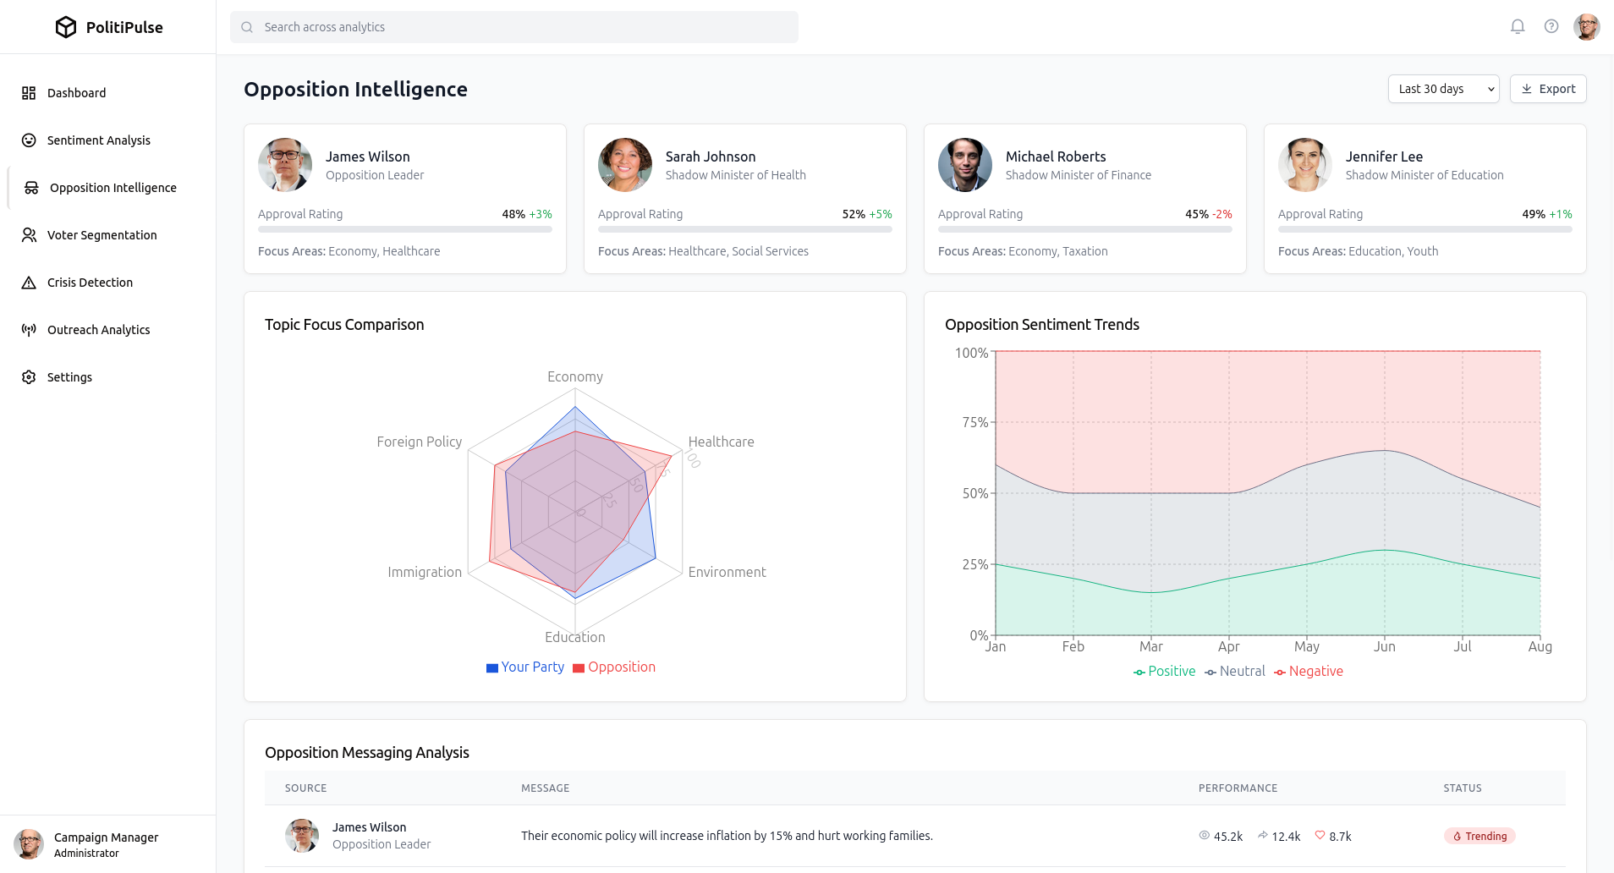Viewport: 1614px width, 873px height.
Task: Click Sarah Johnson name on card
Action: coord(711,156)
